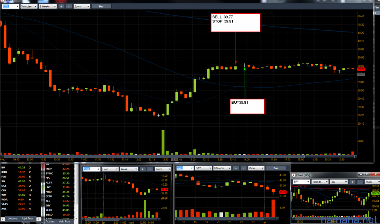Click the plus button in main chart toolbar

[61, 7]
